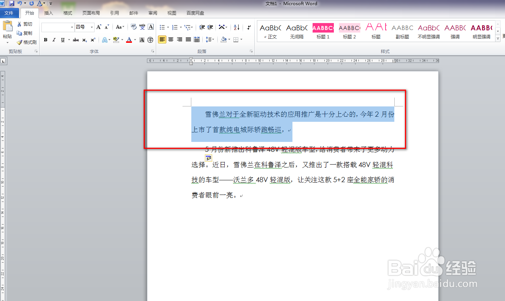Image resolution: width=505 pixels, height=301 pixels.
Task: Apply the 标题 1 style
Action: pos(323,31)
